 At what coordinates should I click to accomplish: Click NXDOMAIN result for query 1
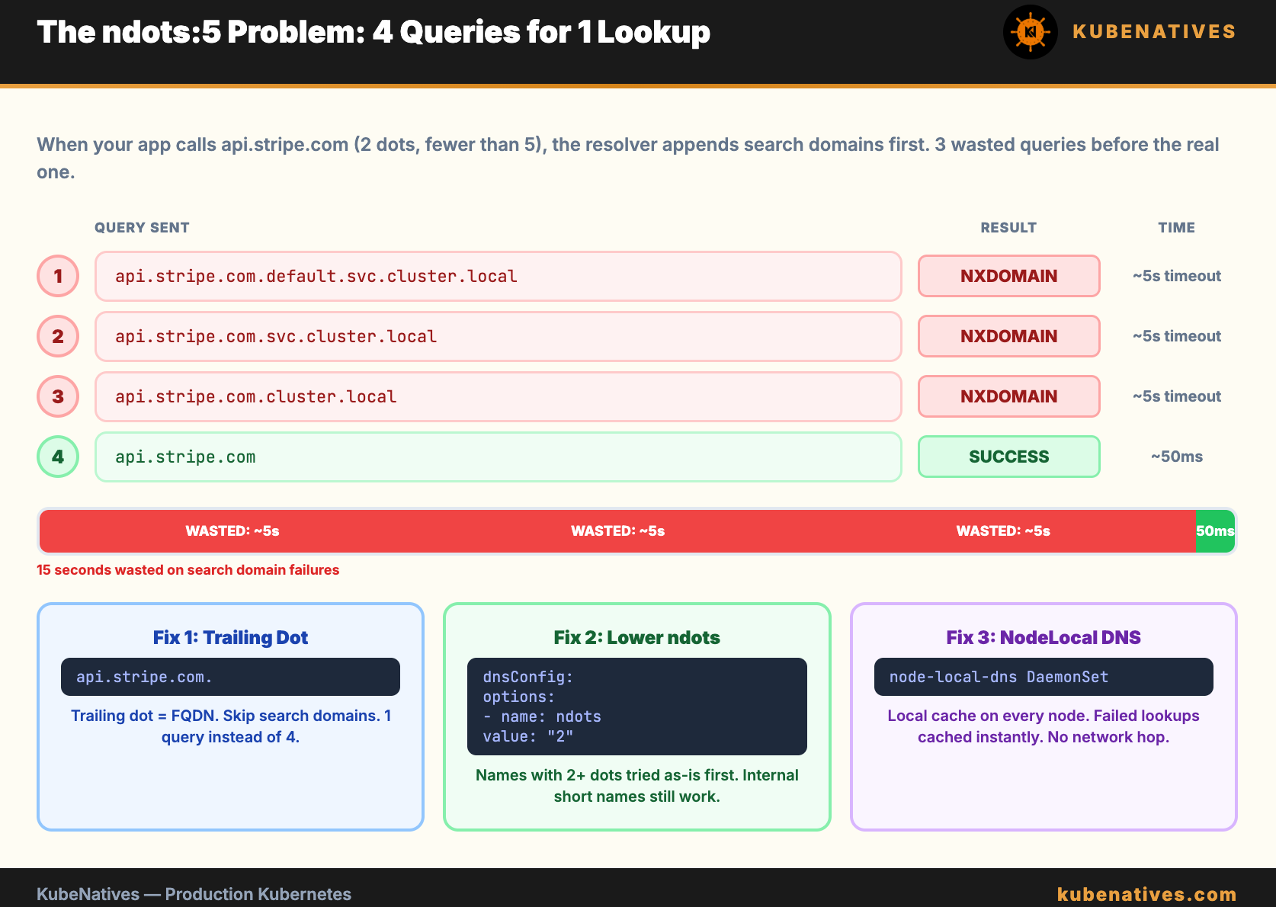[x=1008, y=276]
